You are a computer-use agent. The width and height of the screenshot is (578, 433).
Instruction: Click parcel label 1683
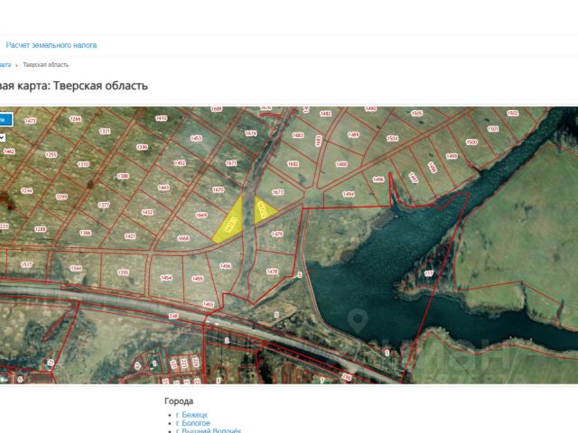[x=298, y=135]
